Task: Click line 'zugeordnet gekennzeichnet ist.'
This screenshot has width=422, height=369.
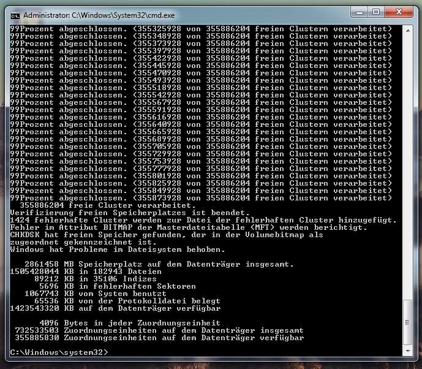Action: (x=83, y=242)
